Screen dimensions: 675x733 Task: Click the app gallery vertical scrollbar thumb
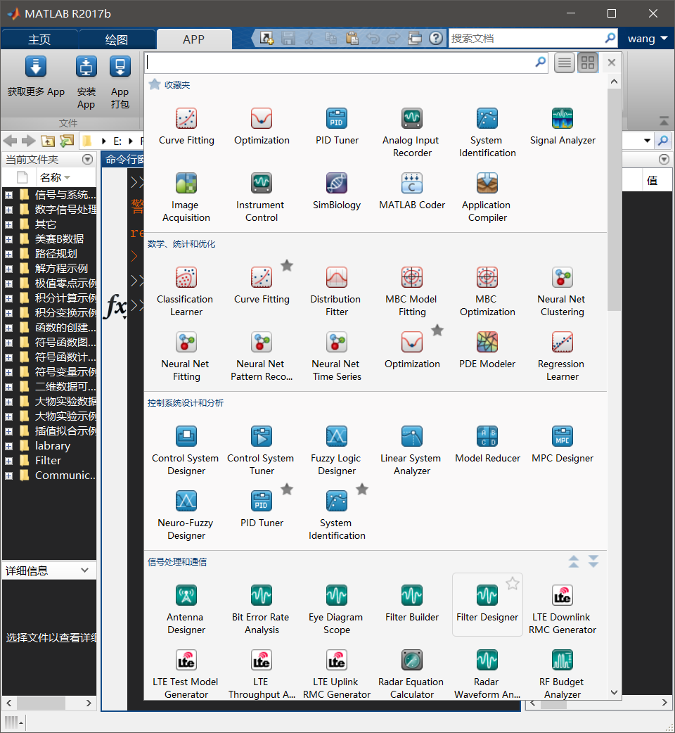pos(615,200)
